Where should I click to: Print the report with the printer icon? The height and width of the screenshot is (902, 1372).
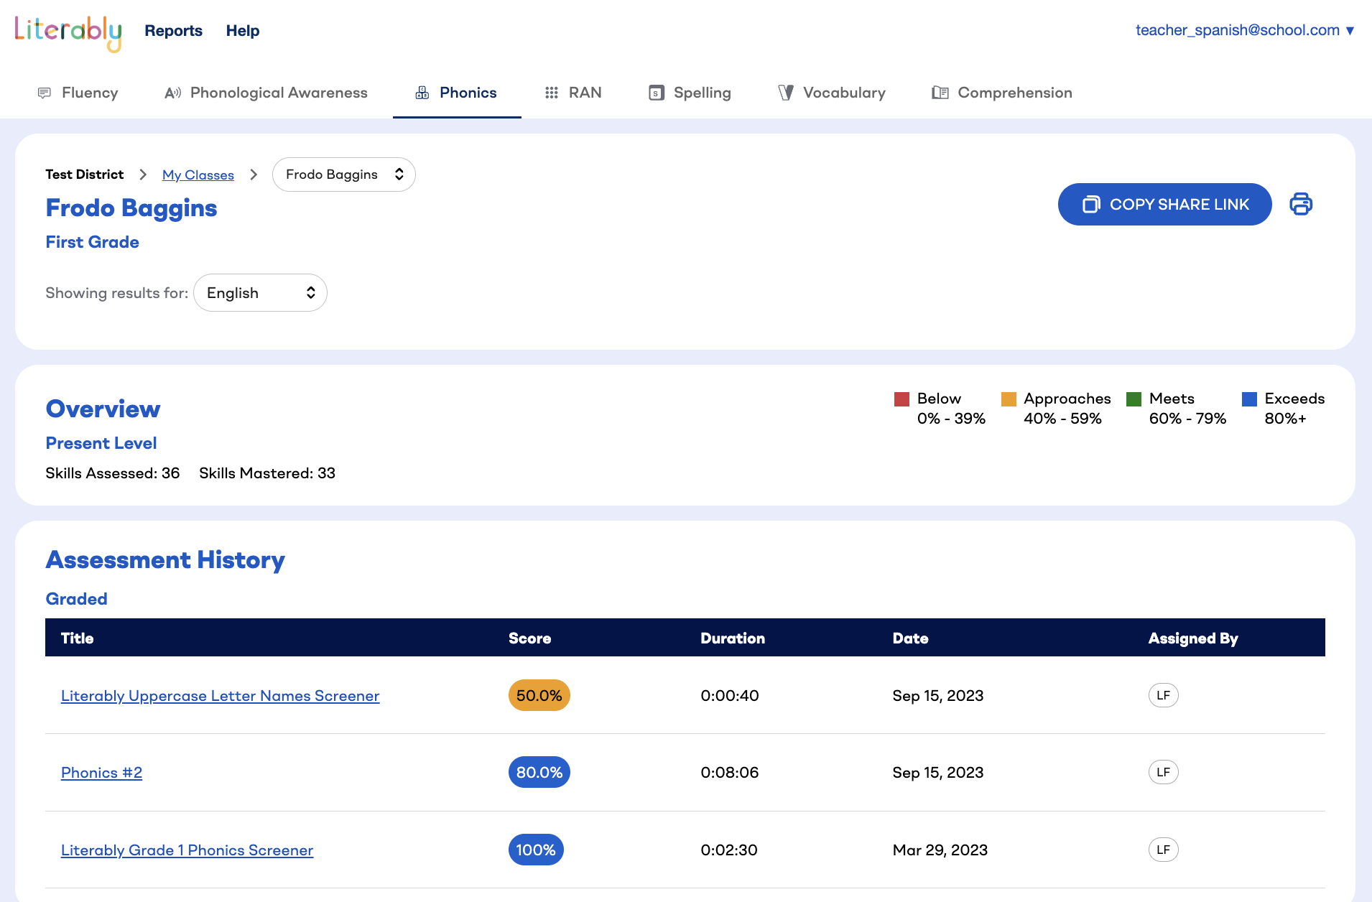click(1301, 204)
